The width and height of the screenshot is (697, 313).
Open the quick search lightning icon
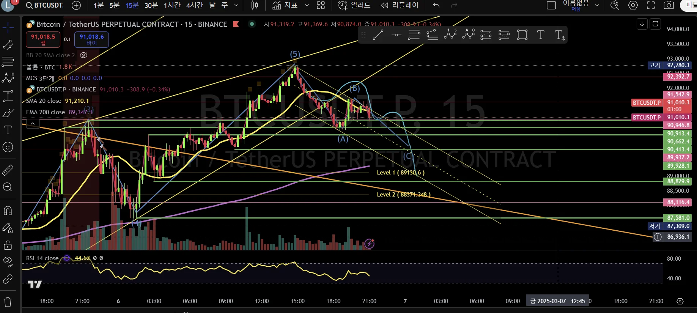(x=615, y=5)
